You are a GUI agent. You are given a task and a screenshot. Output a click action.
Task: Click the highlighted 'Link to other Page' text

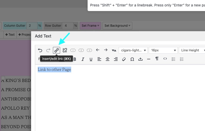[54, 70]
